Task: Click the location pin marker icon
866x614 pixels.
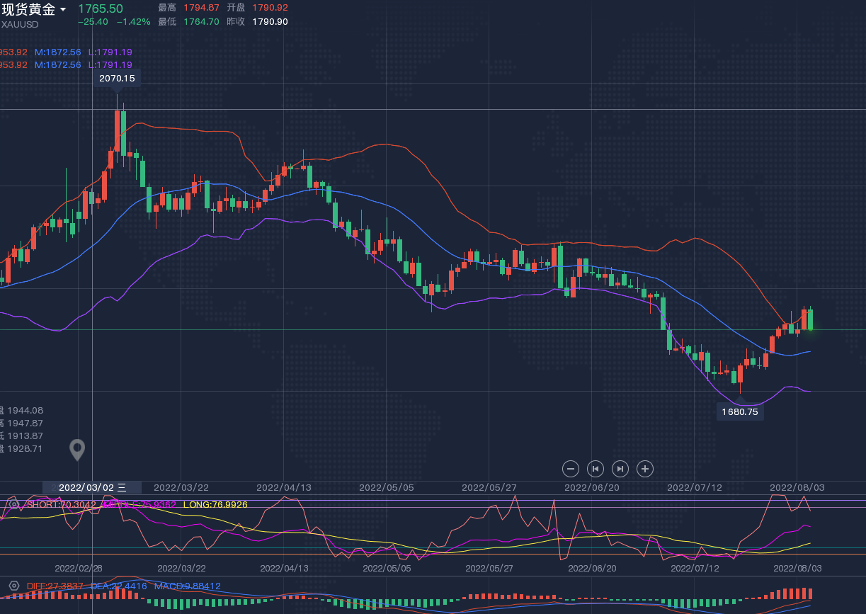Action: coord(77,449)
